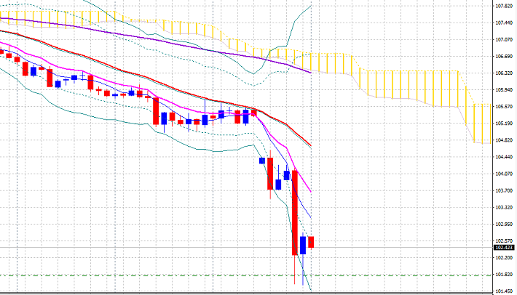Select the 102.200 price axis label
517x295 pixels.
504,257
